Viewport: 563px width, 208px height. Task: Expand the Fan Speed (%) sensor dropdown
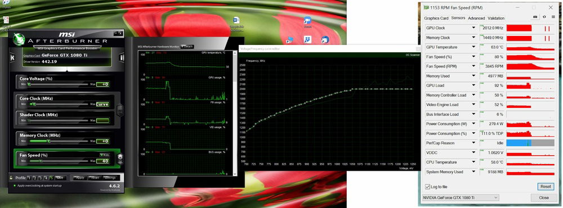474,57
